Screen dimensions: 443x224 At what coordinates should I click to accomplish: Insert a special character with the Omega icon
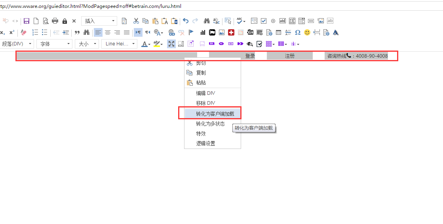(x=297, y=33)
